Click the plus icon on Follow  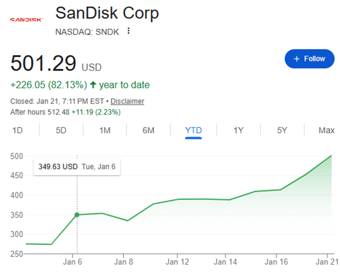pyautogui.click(x=297, y=59)
